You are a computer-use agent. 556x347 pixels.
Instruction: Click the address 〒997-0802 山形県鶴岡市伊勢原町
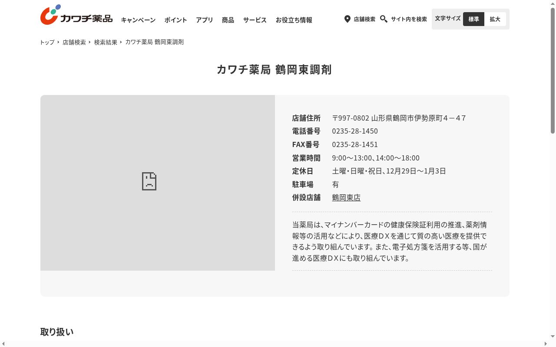coord(399,118)
